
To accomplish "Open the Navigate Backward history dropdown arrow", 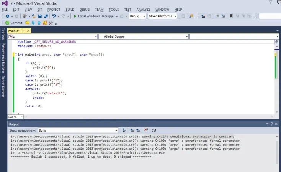I will [x=12, y=16].
